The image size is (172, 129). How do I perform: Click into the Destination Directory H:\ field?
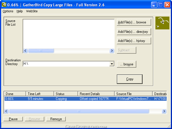click(66, 64)
